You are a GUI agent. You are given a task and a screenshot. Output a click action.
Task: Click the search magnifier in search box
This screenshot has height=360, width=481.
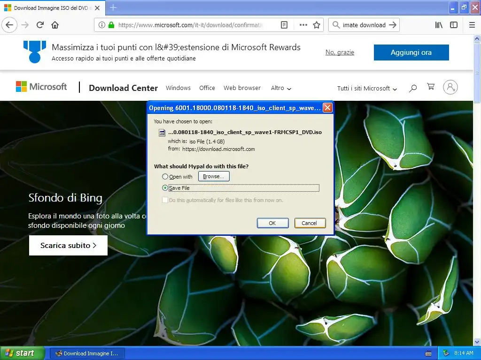(x=336, y=25)
